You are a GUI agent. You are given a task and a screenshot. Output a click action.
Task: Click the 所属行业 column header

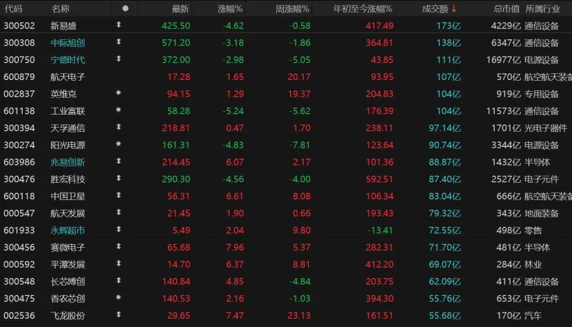(542, 9)
